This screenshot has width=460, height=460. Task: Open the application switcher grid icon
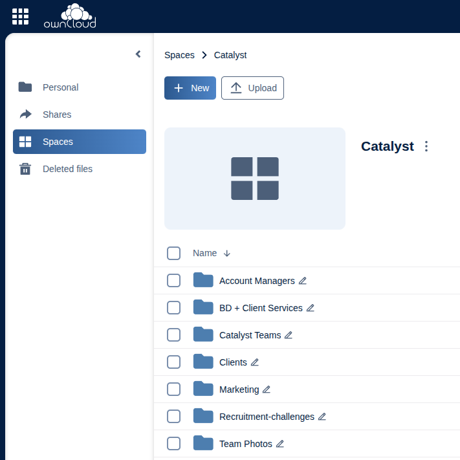point(20,16)
